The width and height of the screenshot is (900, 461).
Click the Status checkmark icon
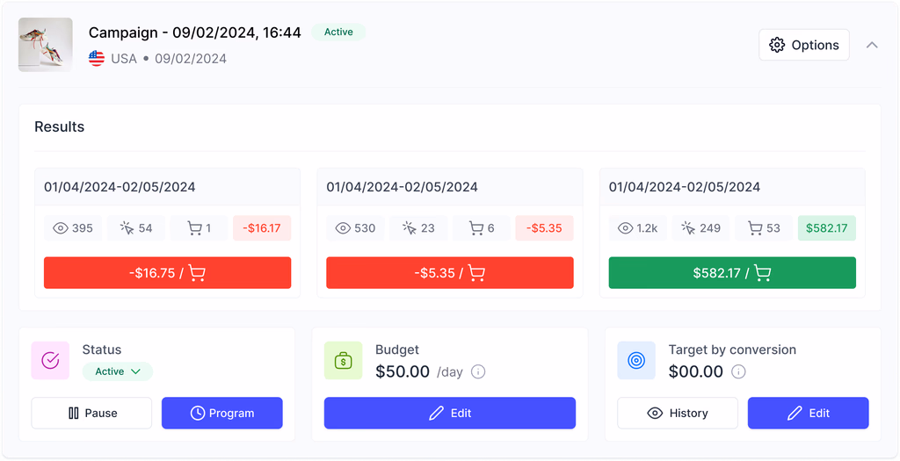[50, 360]
